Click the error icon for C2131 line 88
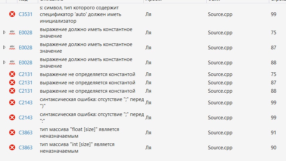Screen dimensions: 286x161 [x=12, y=91]
